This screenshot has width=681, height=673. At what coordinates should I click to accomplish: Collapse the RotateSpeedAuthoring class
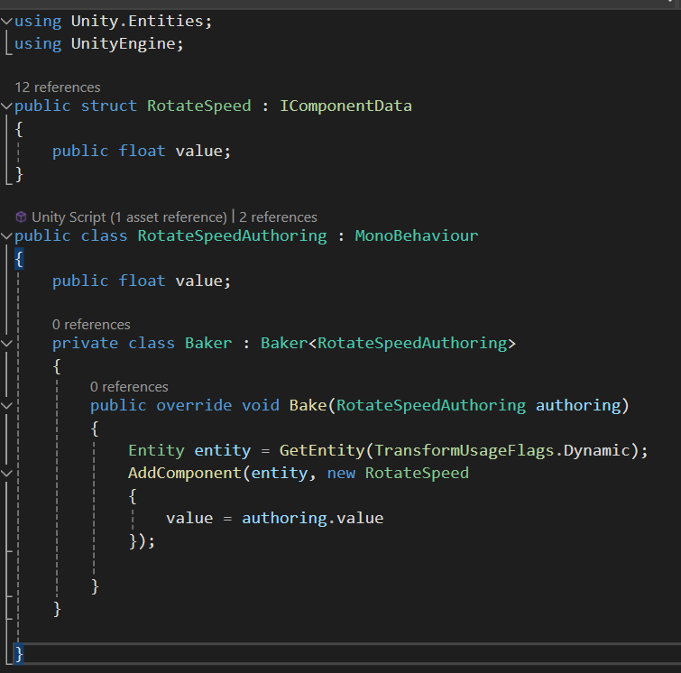[x=6, y=235]
